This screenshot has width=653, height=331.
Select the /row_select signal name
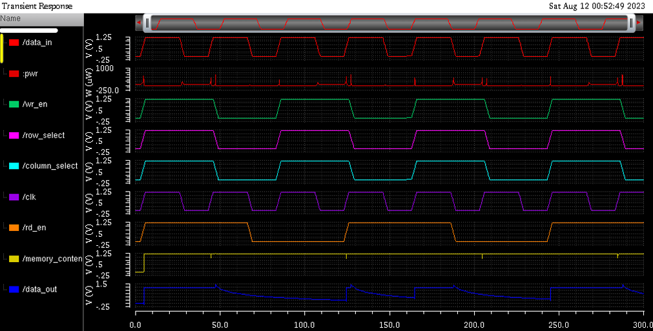coord(44,135)
